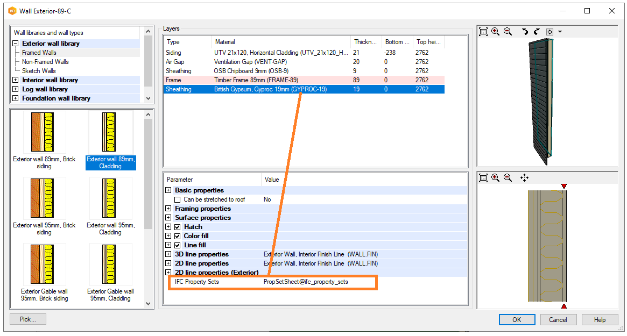Screen dimensions: 627x336
Task: Rotate 3D wall preview left
Action: click(x=525, y=32)
